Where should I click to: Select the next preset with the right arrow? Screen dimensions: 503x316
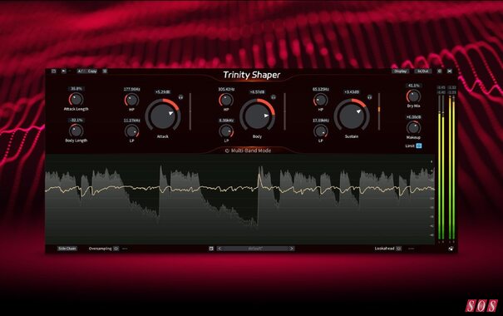click(292, 249)
